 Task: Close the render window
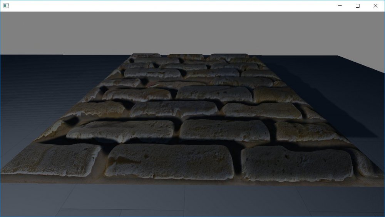tap(375, 6)
